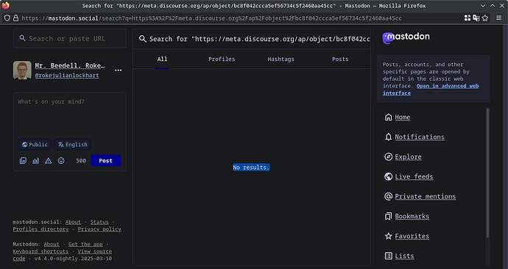This screenshot has height=269, width=508.
Task: Add content warning with triangle icon
Action: (49, 160)
